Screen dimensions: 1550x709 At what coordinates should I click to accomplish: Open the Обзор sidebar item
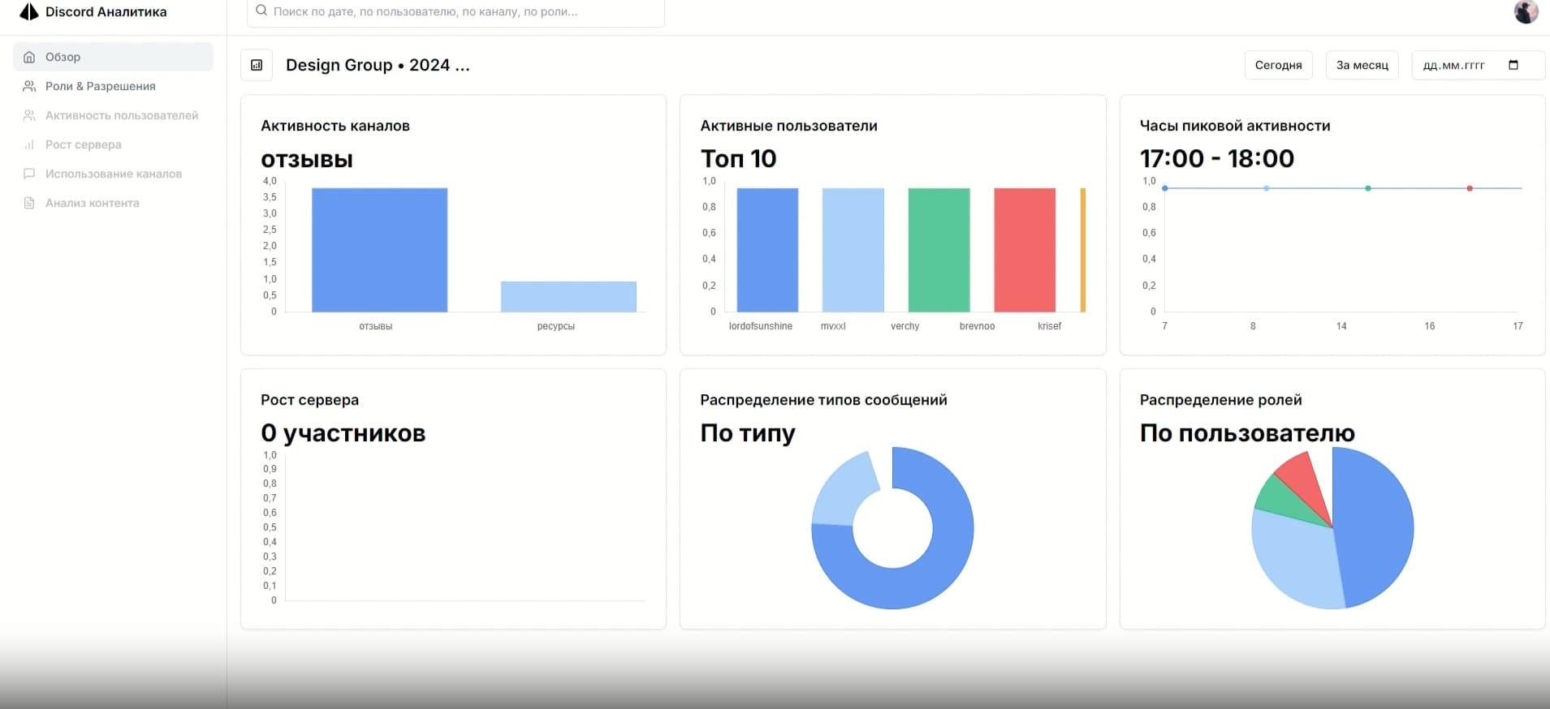pos(113,57)
